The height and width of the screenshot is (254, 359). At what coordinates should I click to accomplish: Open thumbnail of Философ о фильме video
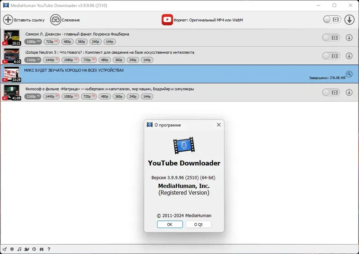click(x=12, y=92)
